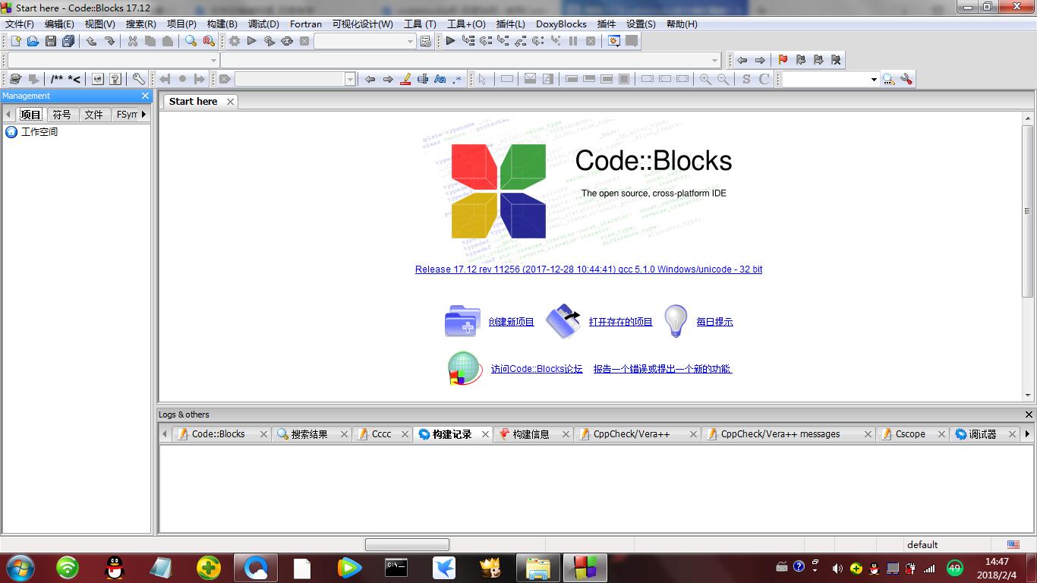Open the QQ penguin taskbar icon

[x=115, y=567]
